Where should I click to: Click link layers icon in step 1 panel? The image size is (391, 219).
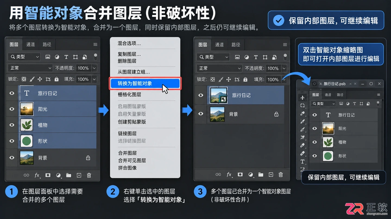(x=26, y=175)
